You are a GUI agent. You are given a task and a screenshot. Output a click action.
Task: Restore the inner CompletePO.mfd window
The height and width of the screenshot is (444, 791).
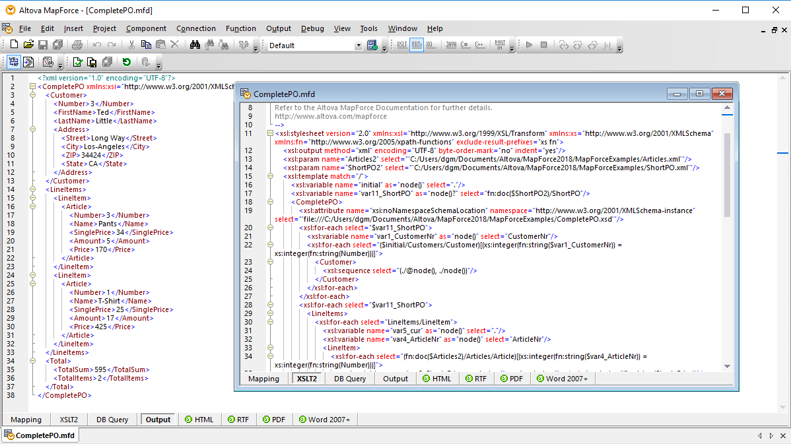[x=699, y=94]
